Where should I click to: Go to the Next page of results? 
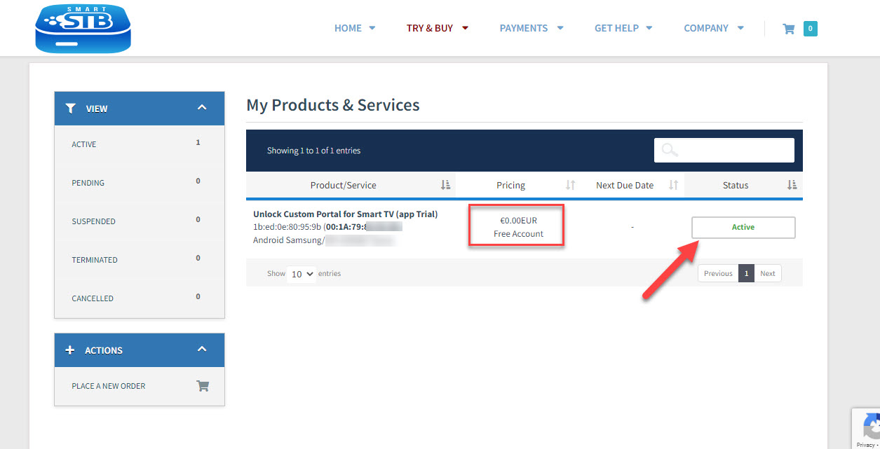767,274
